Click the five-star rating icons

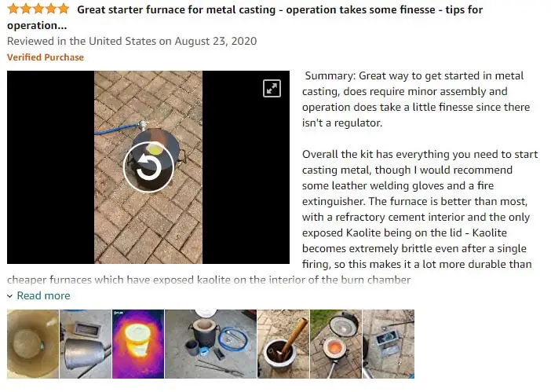(38, 9)
